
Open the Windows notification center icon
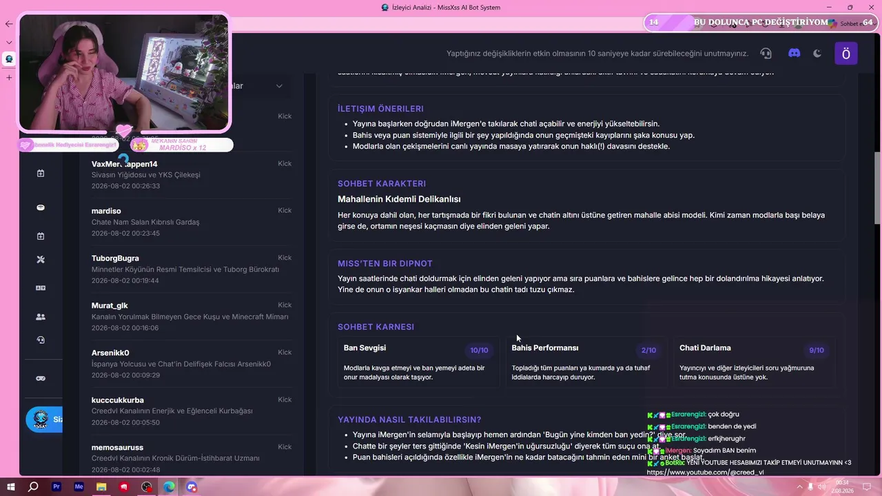[868, 487]
